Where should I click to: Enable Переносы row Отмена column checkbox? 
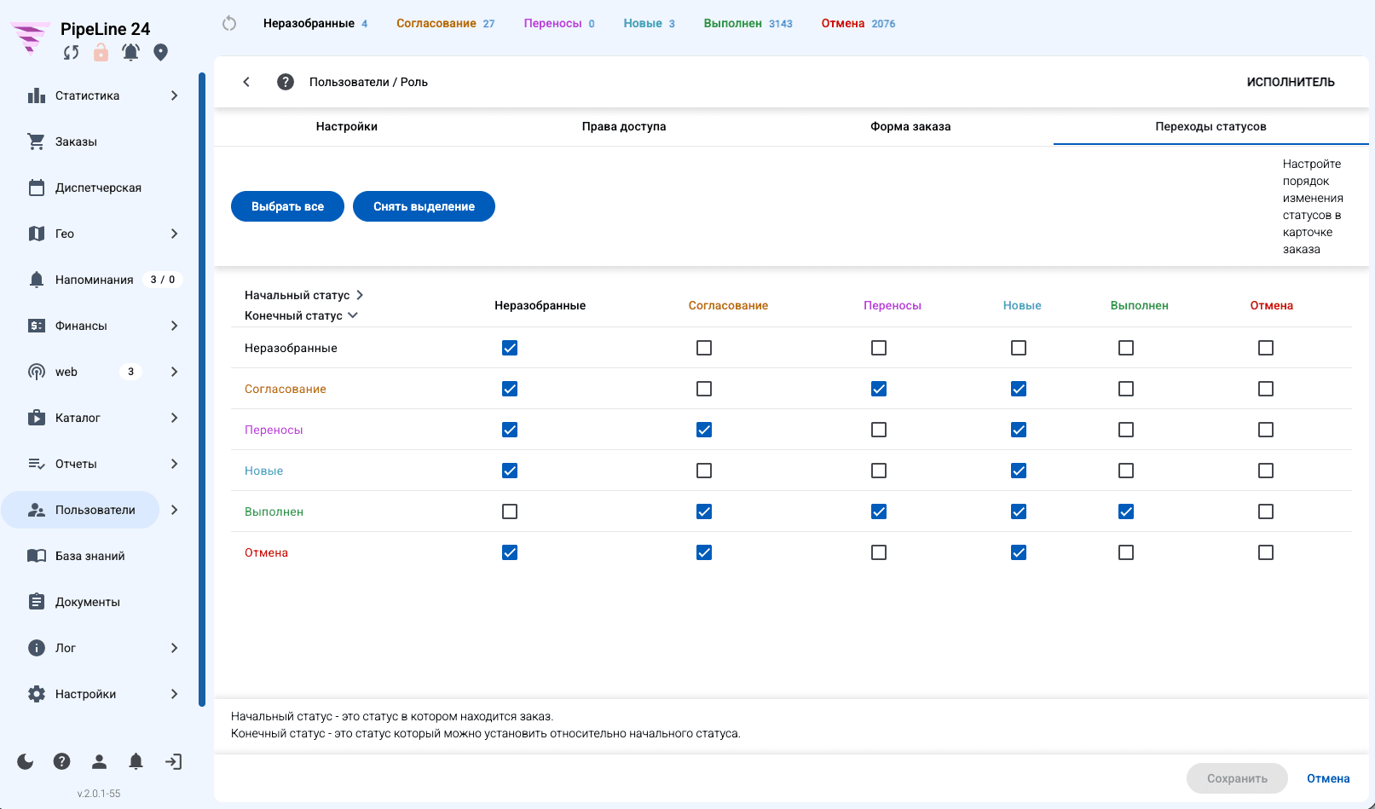point(1266,430)
